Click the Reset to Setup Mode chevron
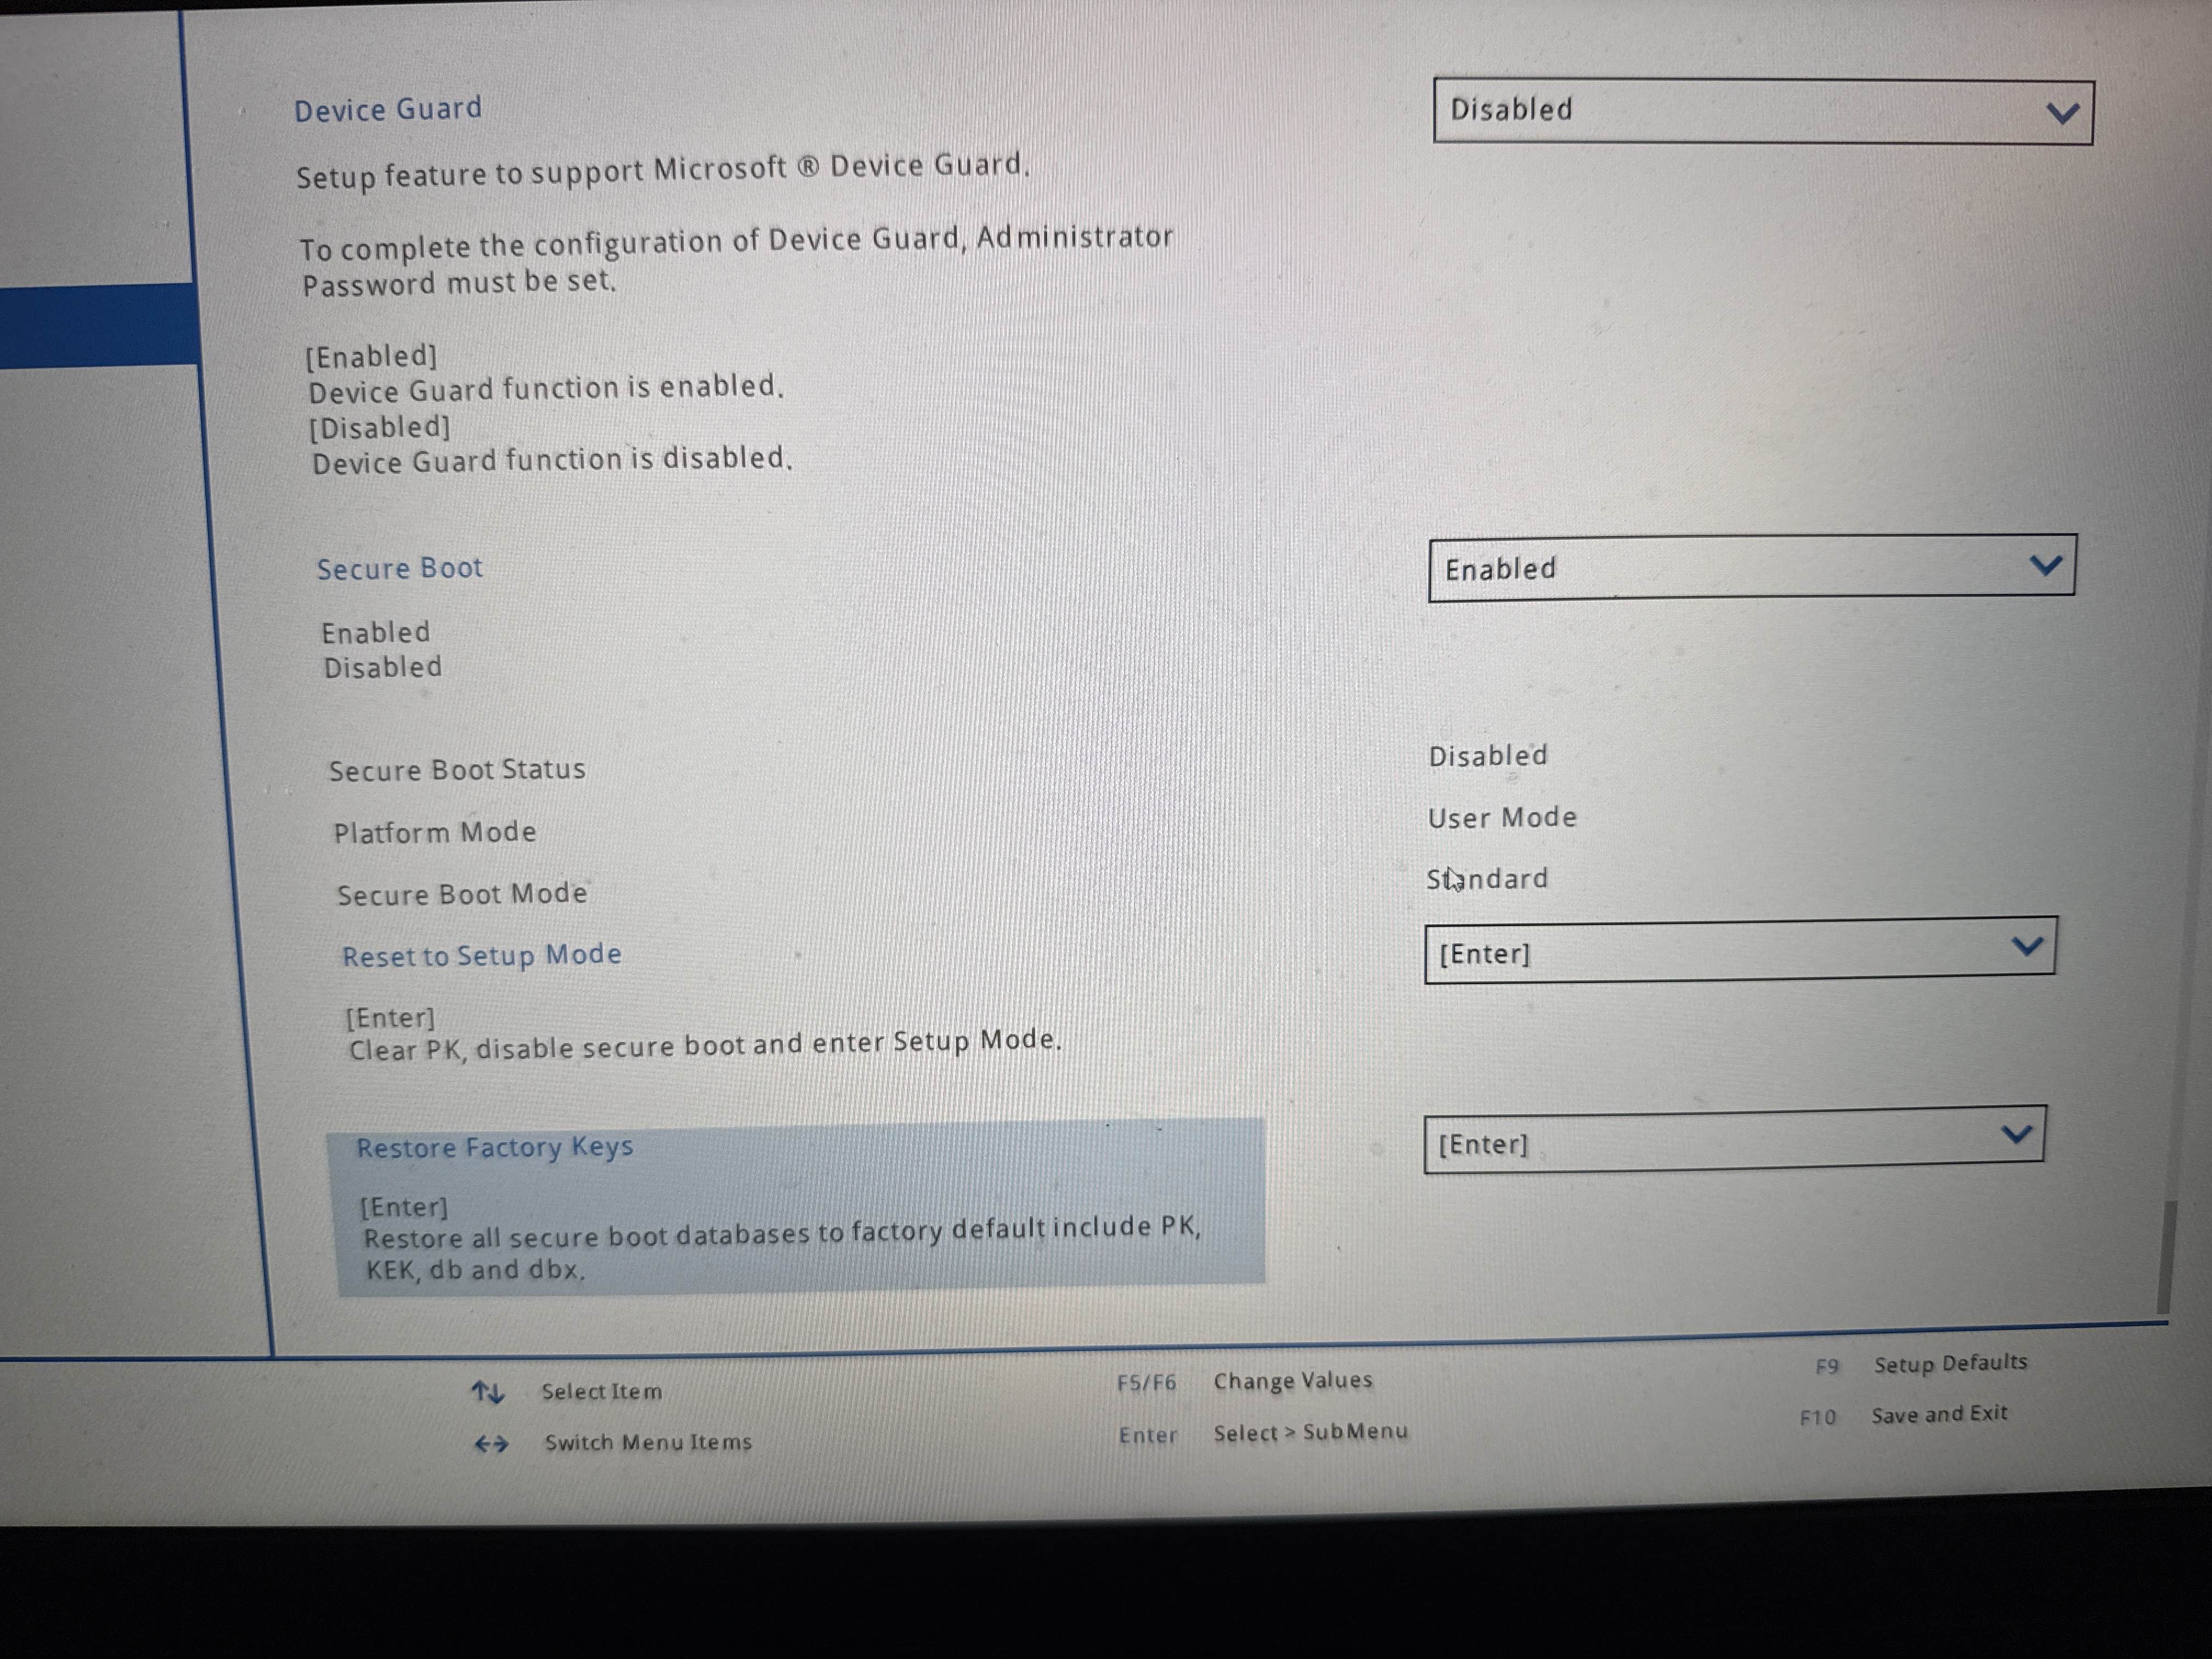This screenshot has height=1659, width=2212. coord(2026,945)
